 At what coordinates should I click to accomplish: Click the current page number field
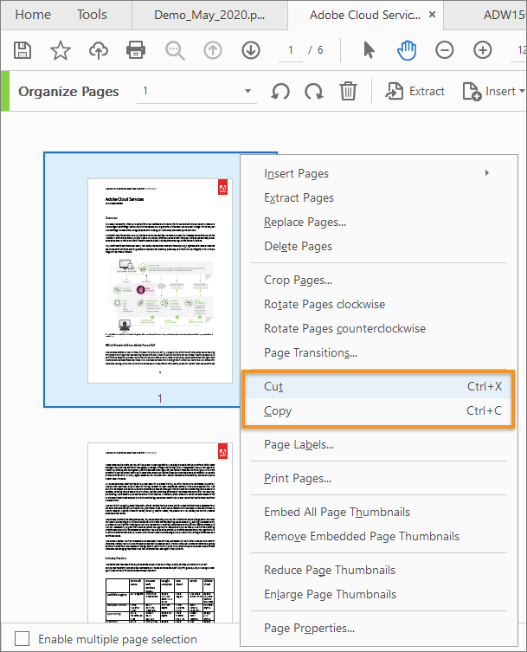291,50
